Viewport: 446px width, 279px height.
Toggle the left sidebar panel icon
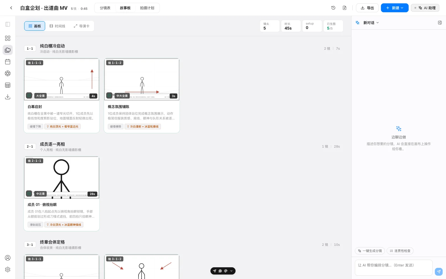(x=8, y=24)
